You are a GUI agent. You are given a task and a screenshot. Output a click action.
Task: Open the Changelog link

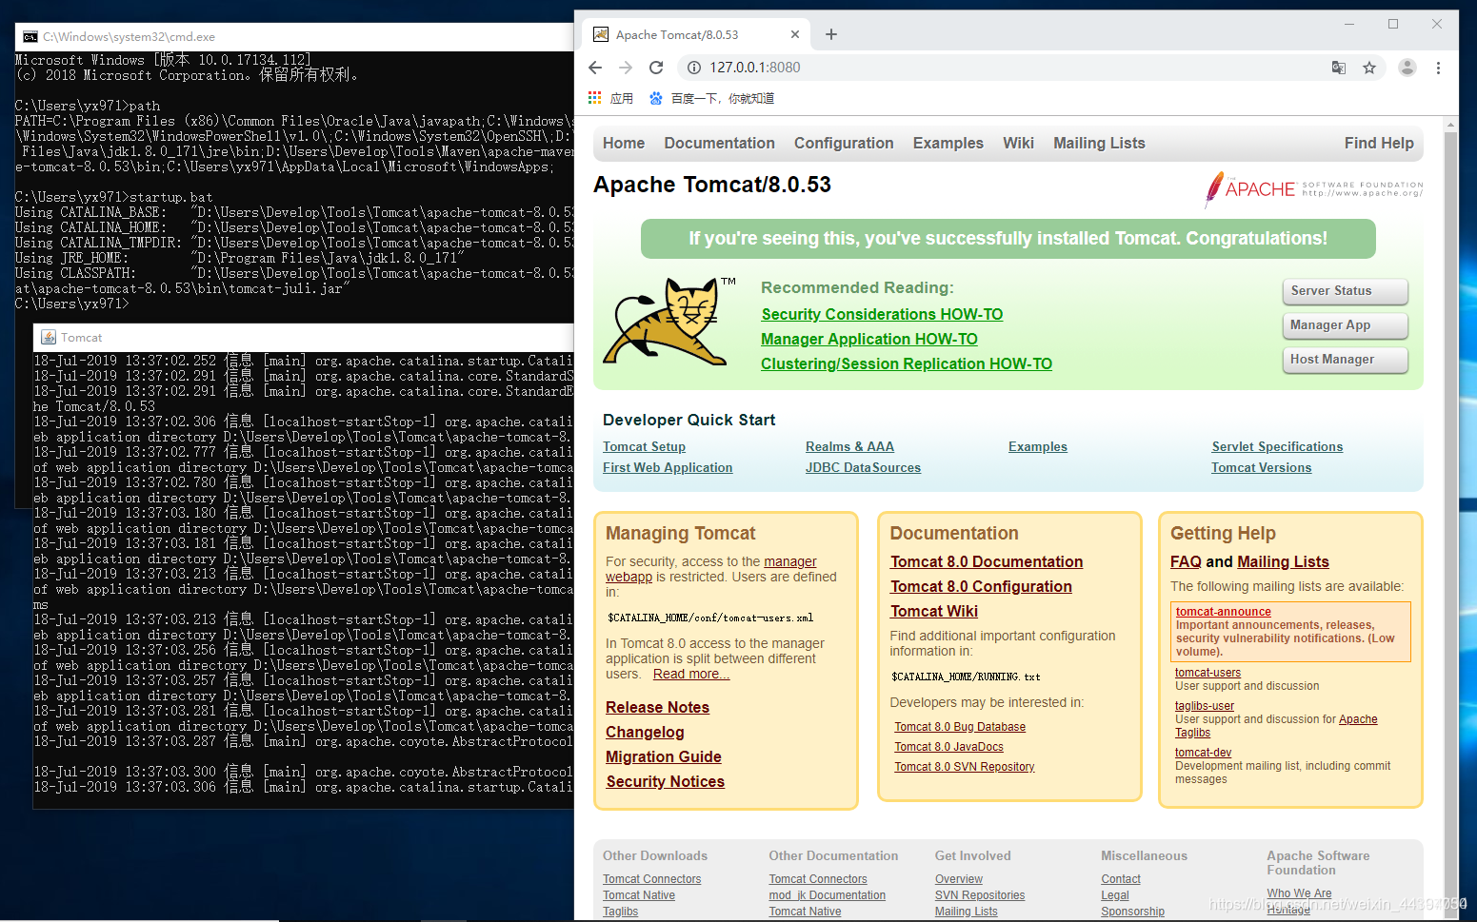pos(645,732)
